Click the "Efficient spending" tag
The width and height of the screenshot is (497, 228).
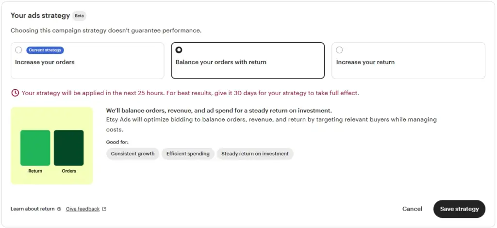click(188, 154)
